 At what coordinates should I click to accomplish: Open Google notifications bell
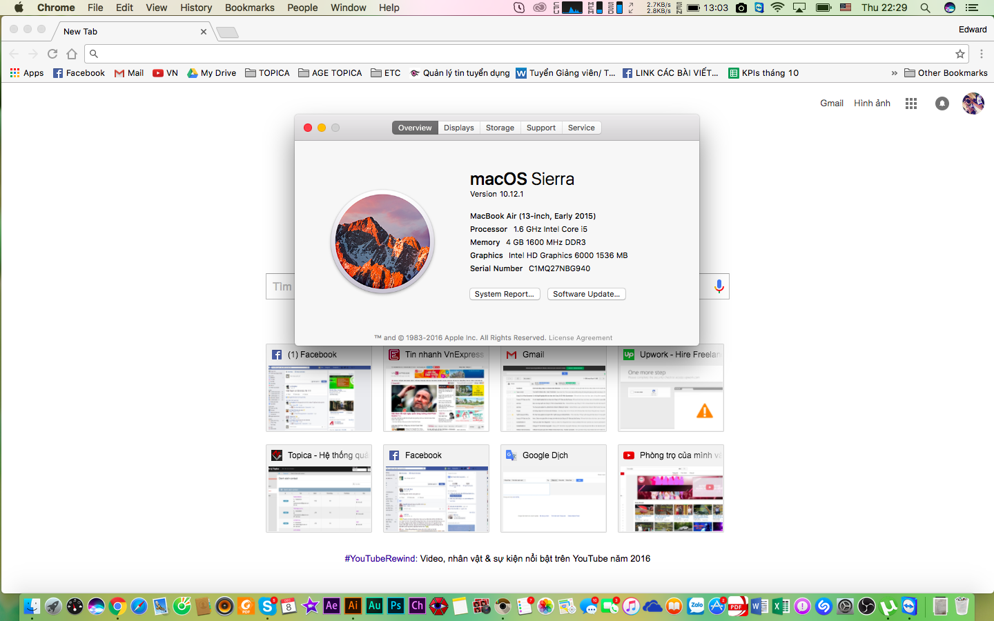pos(942,103)
